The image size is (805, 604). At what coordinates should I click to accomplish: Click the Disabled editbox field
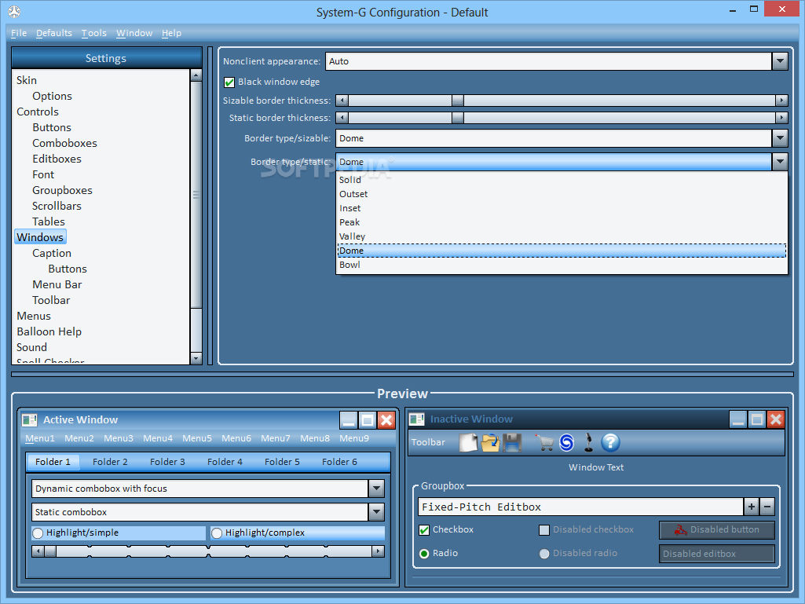pyautogui.click(x=717, y=554)
